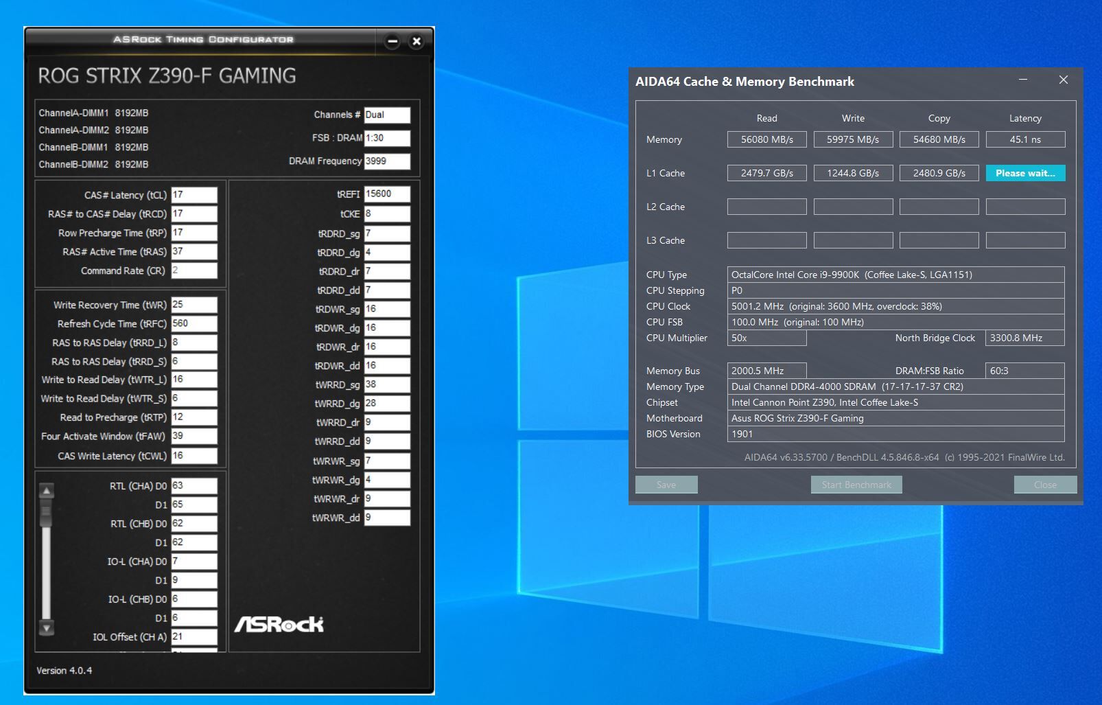
Task: Select the tWRRD_dg field
Action: coord(387,403)
